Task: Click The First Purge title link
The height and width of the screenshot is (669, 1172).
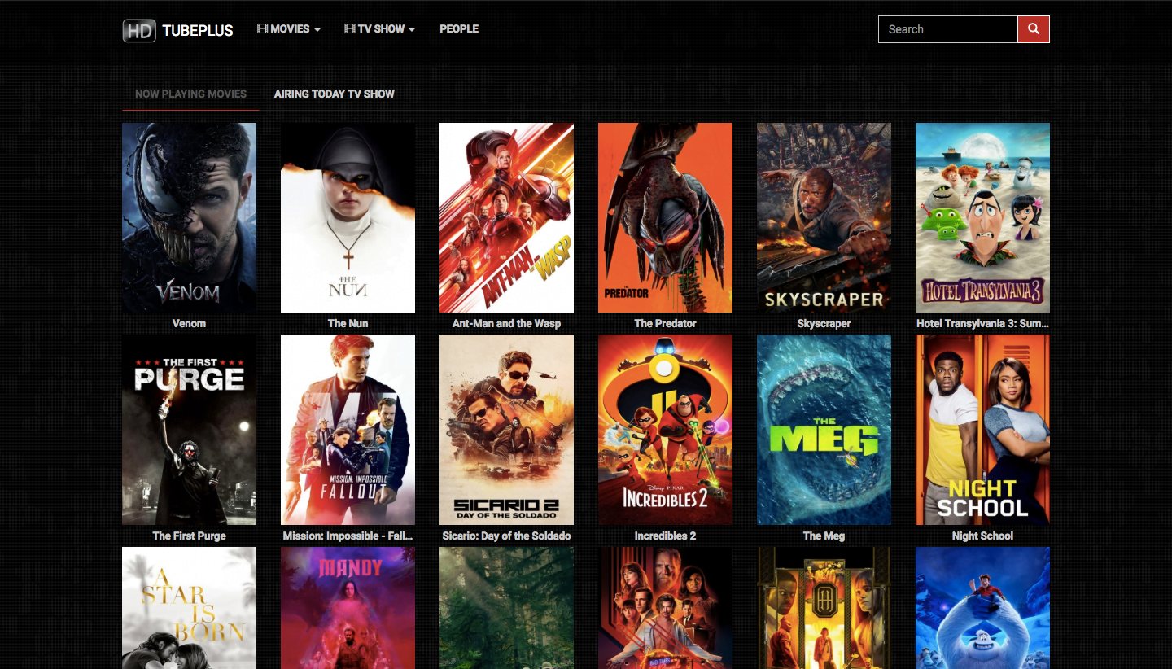Action: click(x=189, y=536)
